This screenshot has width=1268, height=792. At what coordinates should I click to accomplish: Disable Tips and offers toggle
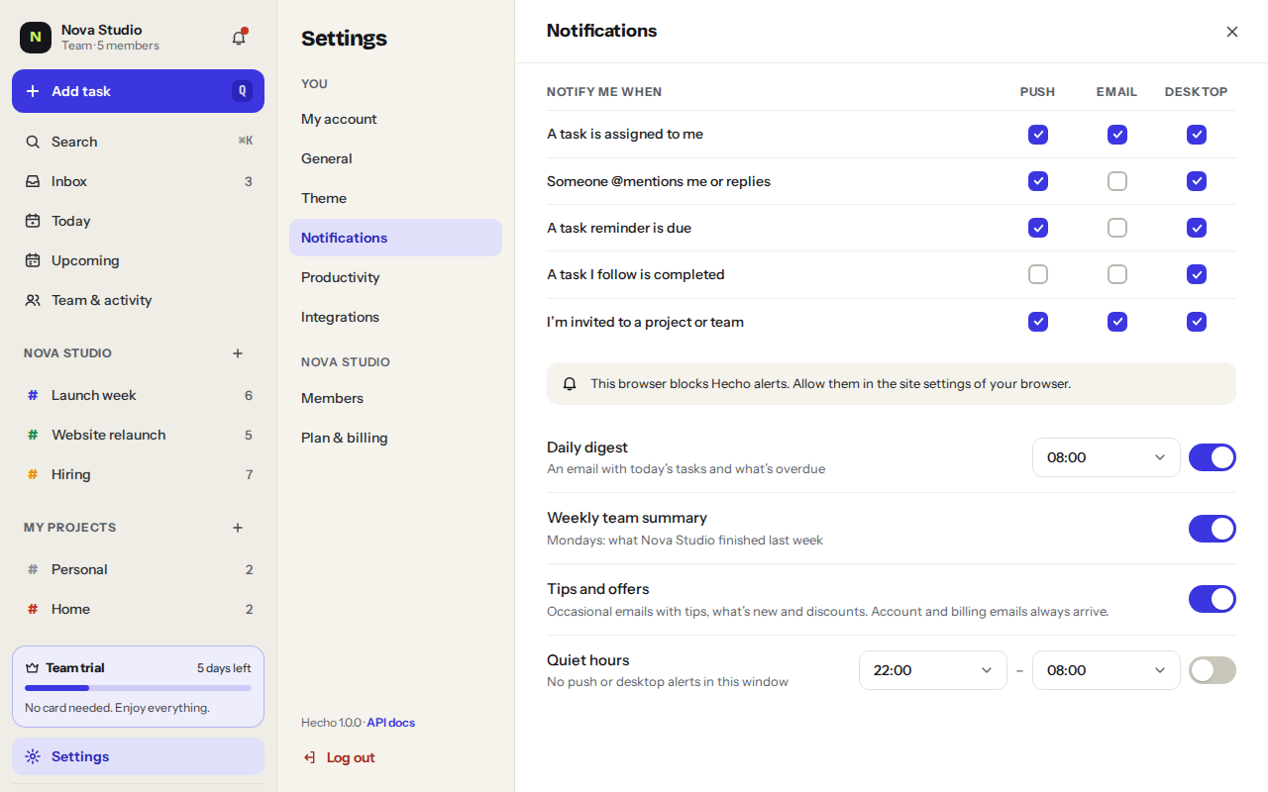pos(1213,599)
